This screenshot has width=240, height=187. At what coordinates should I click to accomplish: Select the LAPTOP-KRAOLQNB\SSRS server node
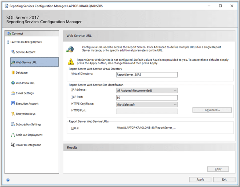tap(26, 42)
